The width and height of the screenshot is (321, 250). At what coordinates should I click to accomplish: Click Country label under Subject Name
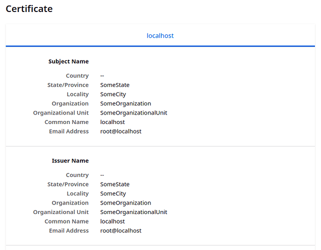tap(77, 76)
